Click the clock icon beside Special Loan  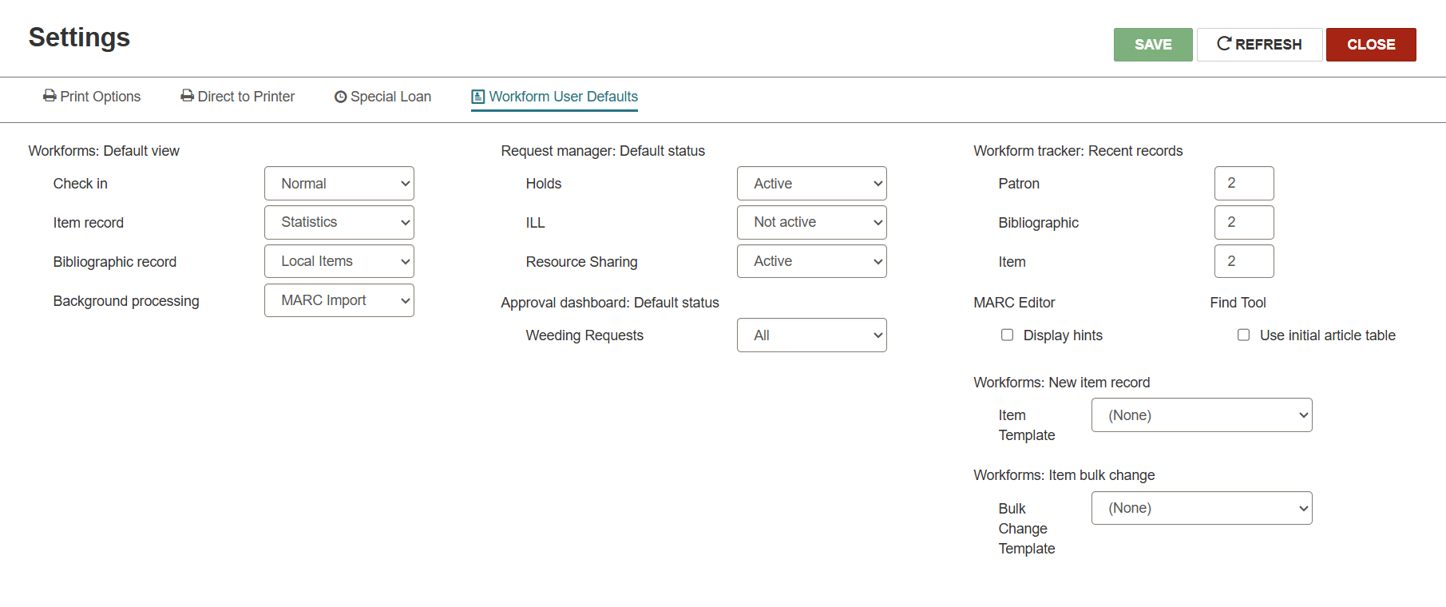[340, 97]
